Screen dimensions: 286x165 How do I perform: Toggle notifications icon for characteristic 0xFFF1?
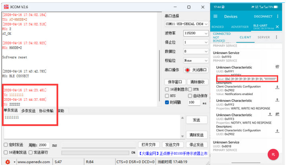(x=277, y=67)
